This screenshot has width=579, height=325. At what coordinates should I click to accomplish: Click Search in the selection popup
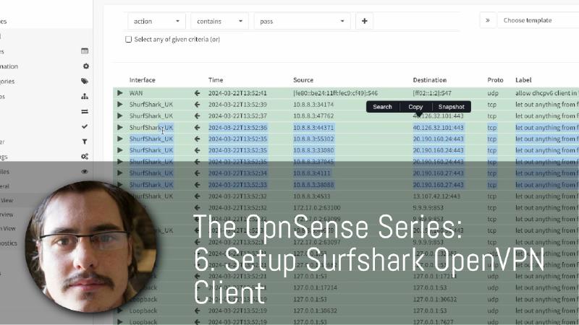(382, 107)
